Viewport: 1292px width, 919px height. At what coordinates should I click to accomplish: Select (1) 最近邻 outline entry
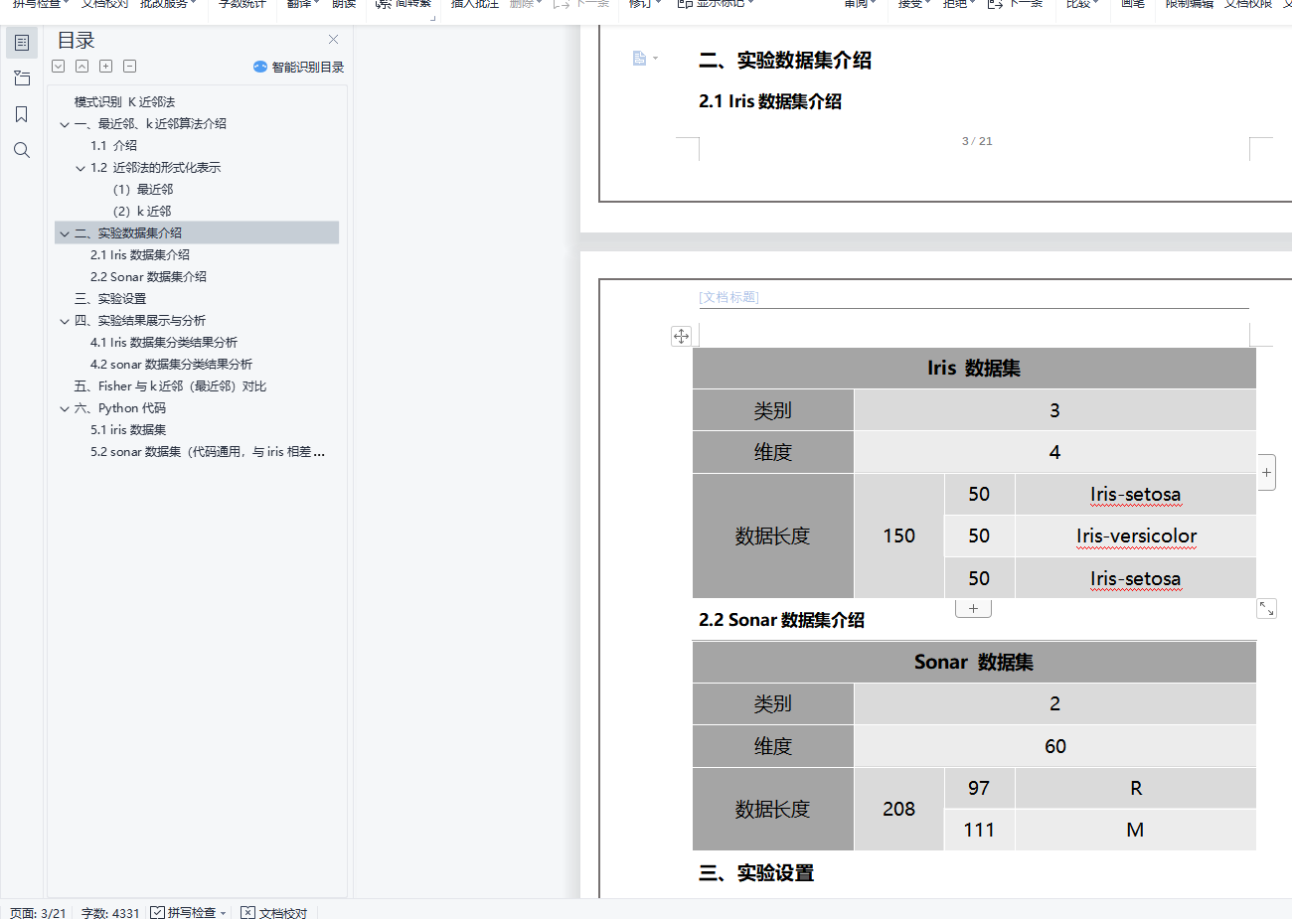[x=143, y=189]
